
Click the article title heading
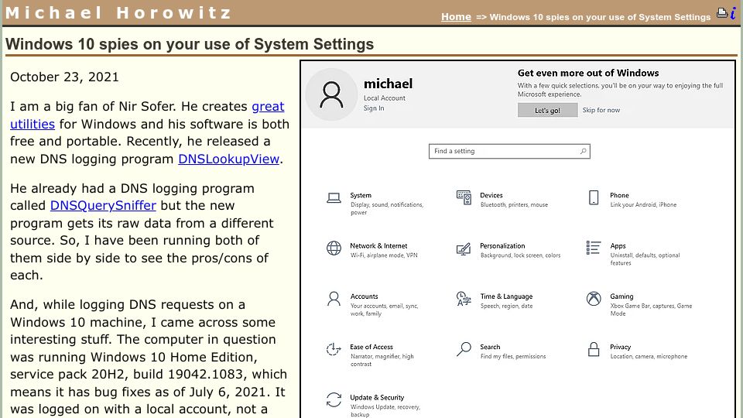point(190,44)
